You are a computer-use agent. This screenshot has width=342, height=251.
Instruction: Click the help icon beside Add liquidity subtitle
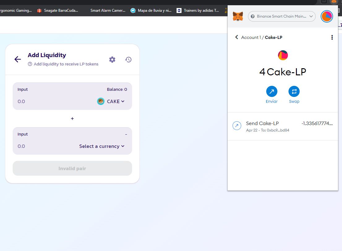point(30,64)
